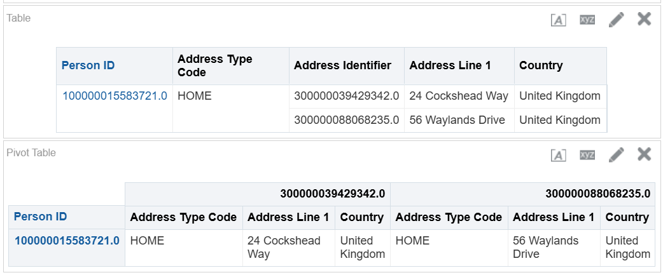Screen dimensions: 663x275
Task: Click the xyz rename icon in Table view
Action: tap(587, 20)
